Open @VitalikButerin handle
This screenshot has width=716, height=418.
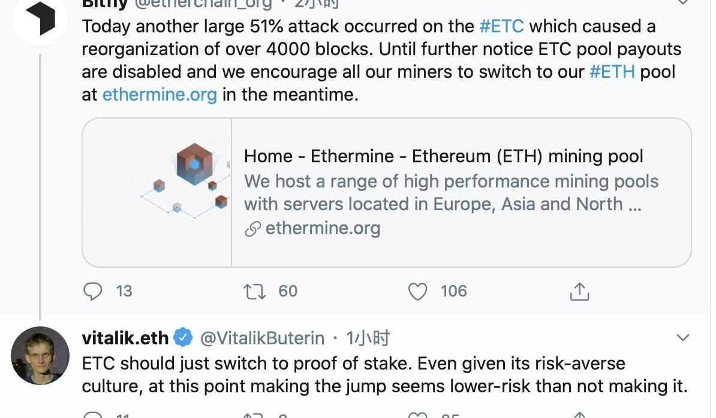(262, 338)
